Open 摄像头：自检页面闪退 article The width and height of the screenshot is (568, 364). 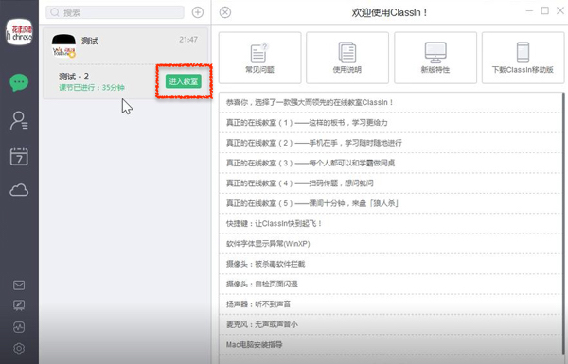coord(390,284)
